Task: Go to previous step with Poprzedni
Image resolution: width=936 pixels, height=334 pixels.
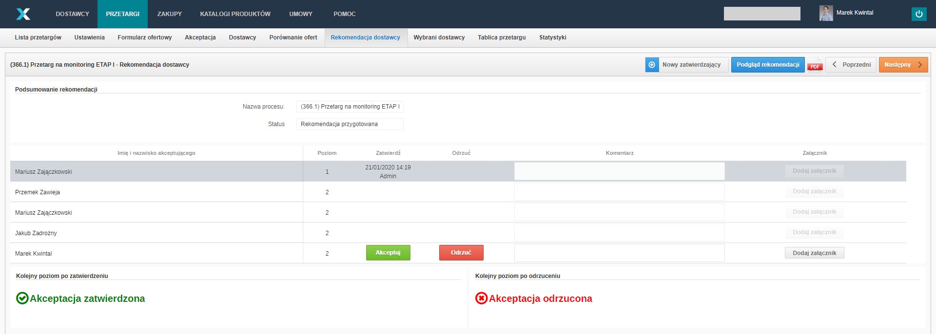Action: (x=851, y=65)
